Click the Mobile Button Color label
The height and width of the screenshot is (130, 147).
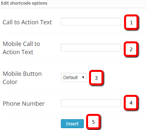pos(22,78)
